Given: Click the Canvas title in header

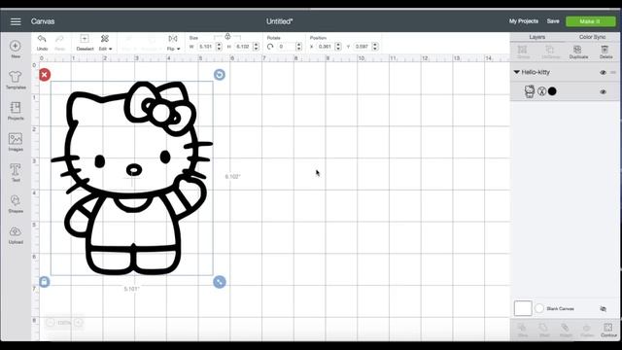Looking at the screenshot, I should coord(43,21).
